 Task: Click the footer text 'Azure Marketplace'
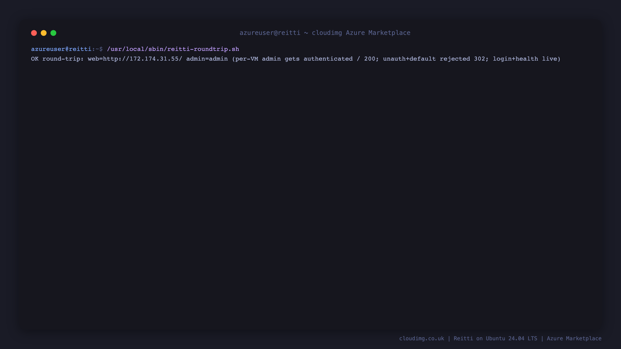(574, 338)
